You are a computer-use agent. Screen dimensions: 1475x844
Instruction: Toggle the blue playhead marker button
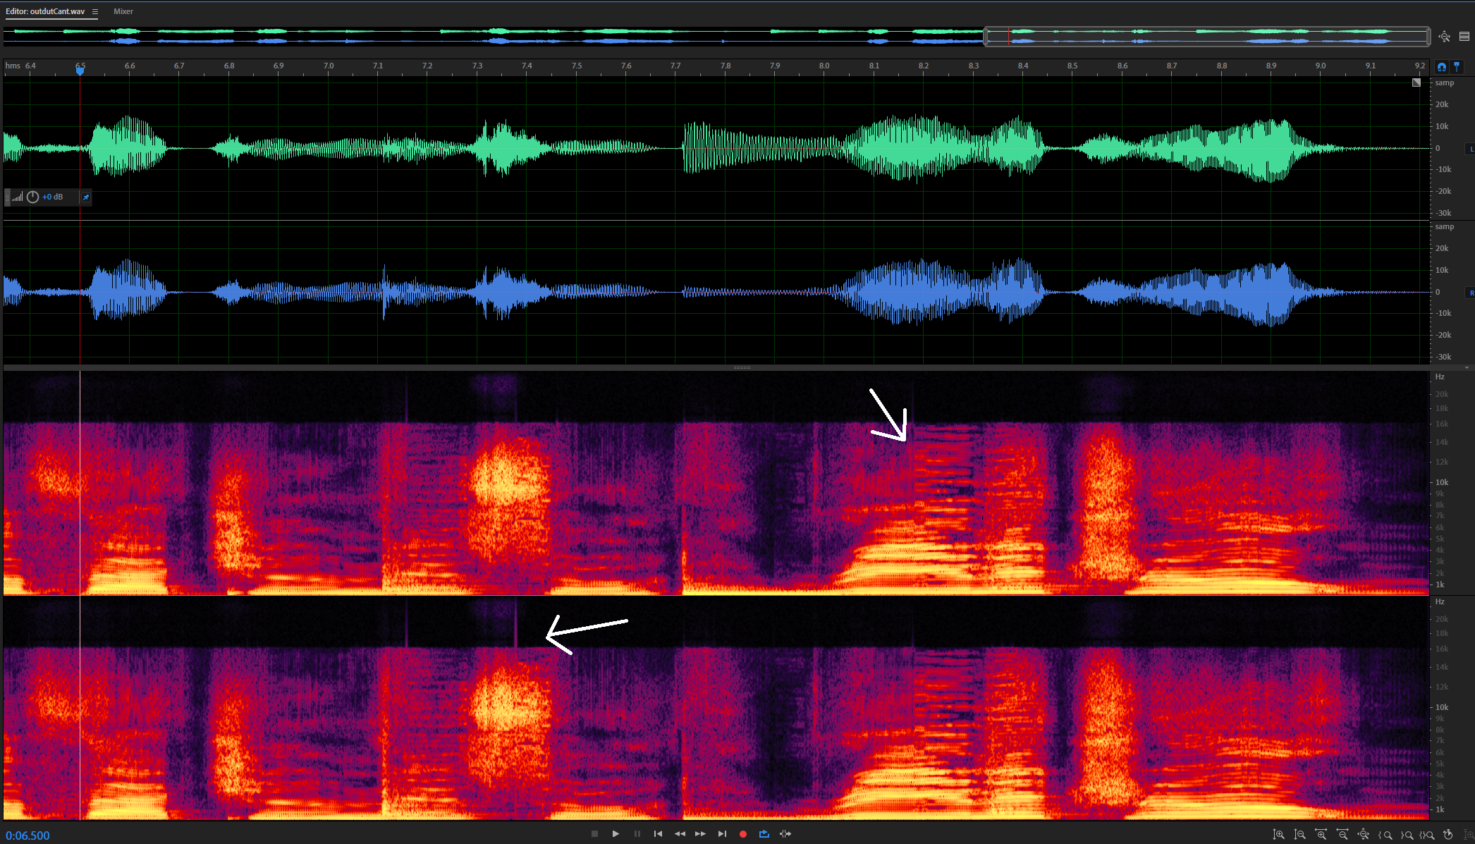[1457, 67]
